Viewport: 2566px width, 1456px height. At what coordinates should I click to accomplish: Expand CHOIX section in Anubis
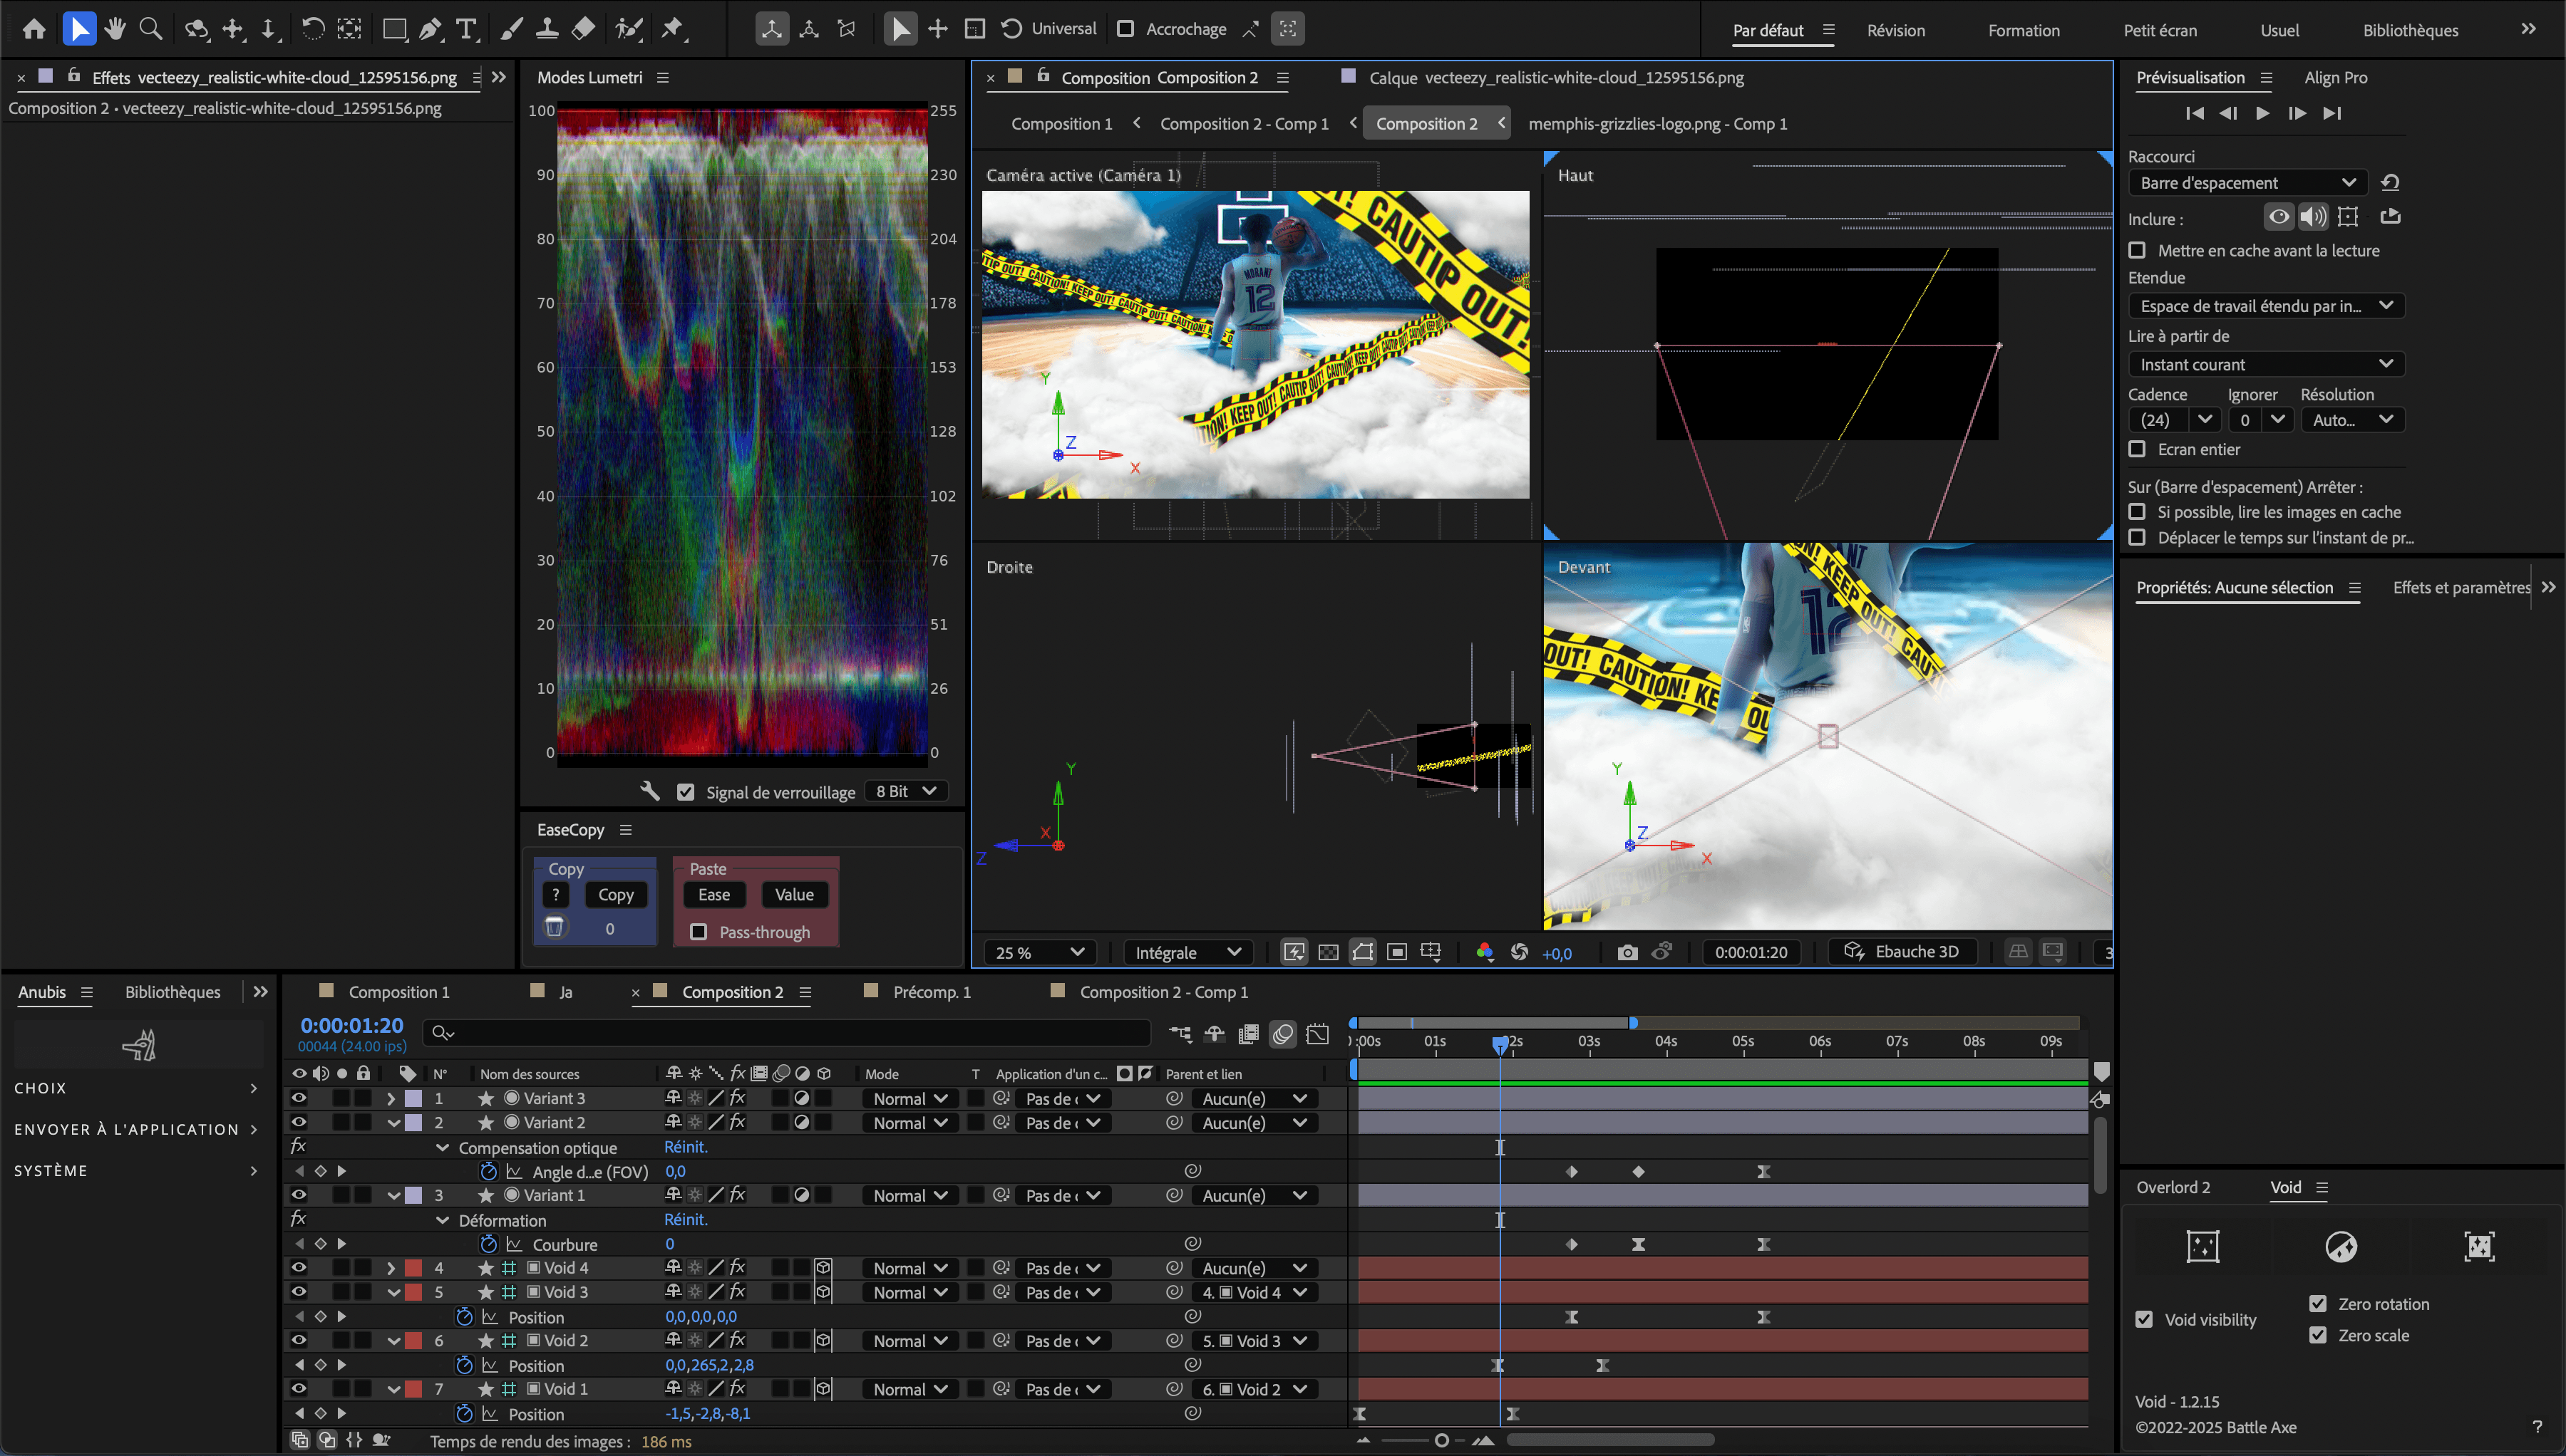pos(253,1088)
